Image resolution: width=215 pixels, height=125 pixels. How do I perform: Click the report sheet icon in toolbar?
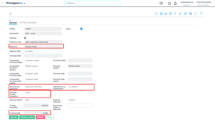190,14
